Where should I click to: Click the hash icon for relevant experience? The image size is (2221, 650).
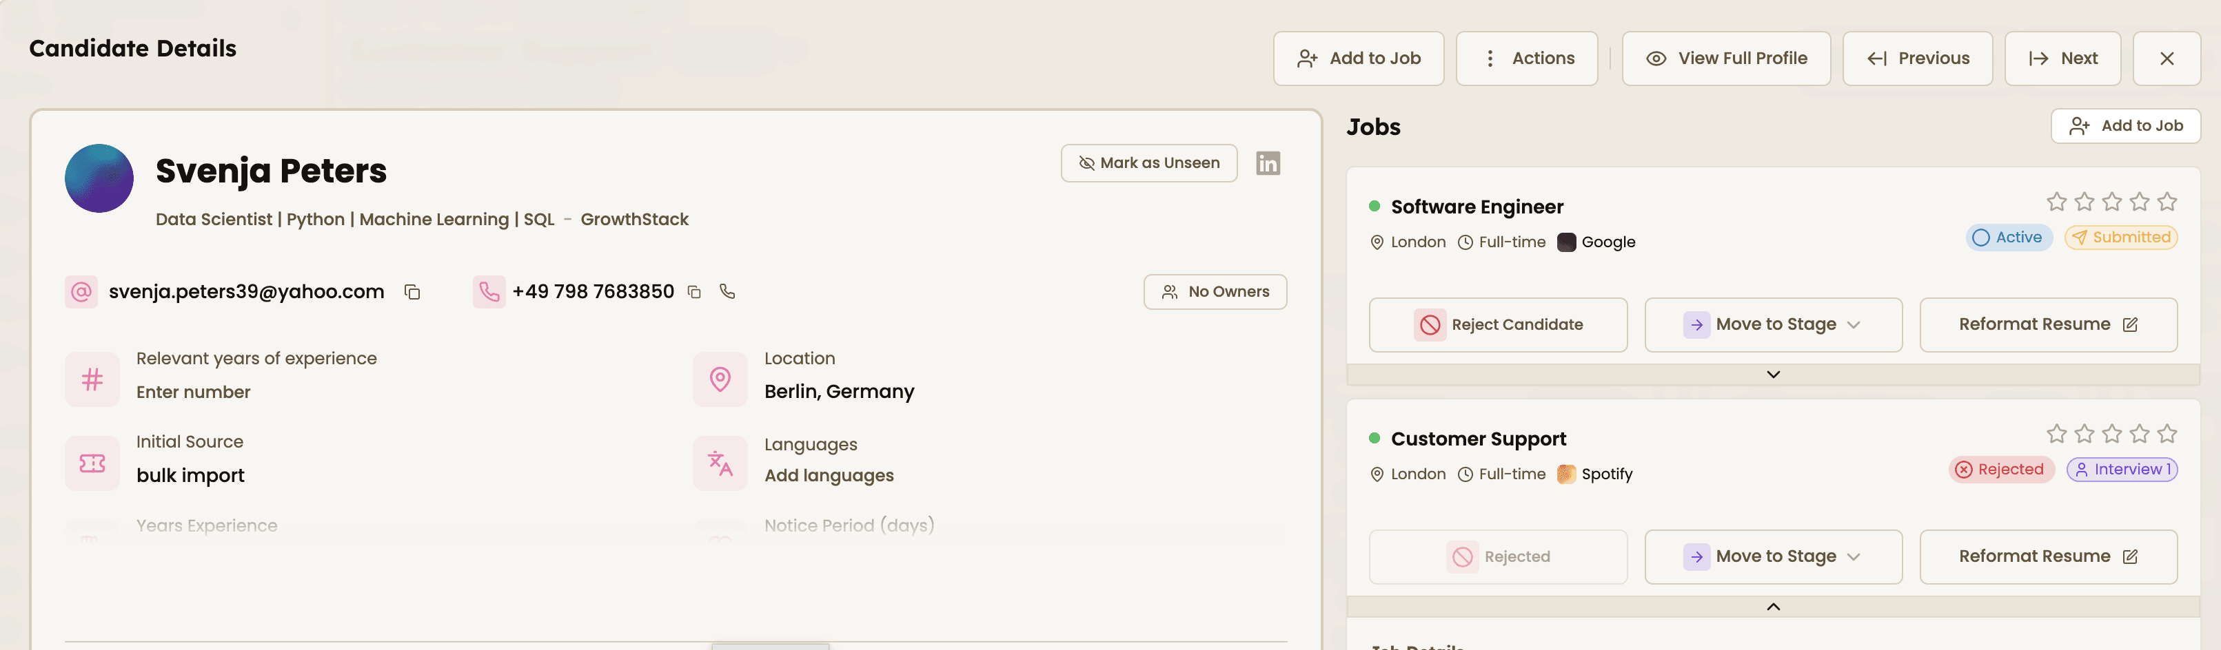click(x=92, y=379)
